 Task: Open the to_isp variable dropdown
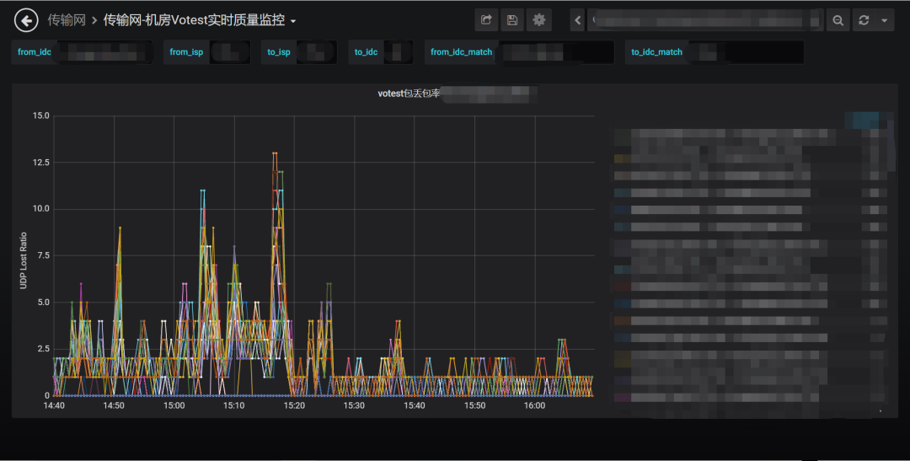pos(316,52)
